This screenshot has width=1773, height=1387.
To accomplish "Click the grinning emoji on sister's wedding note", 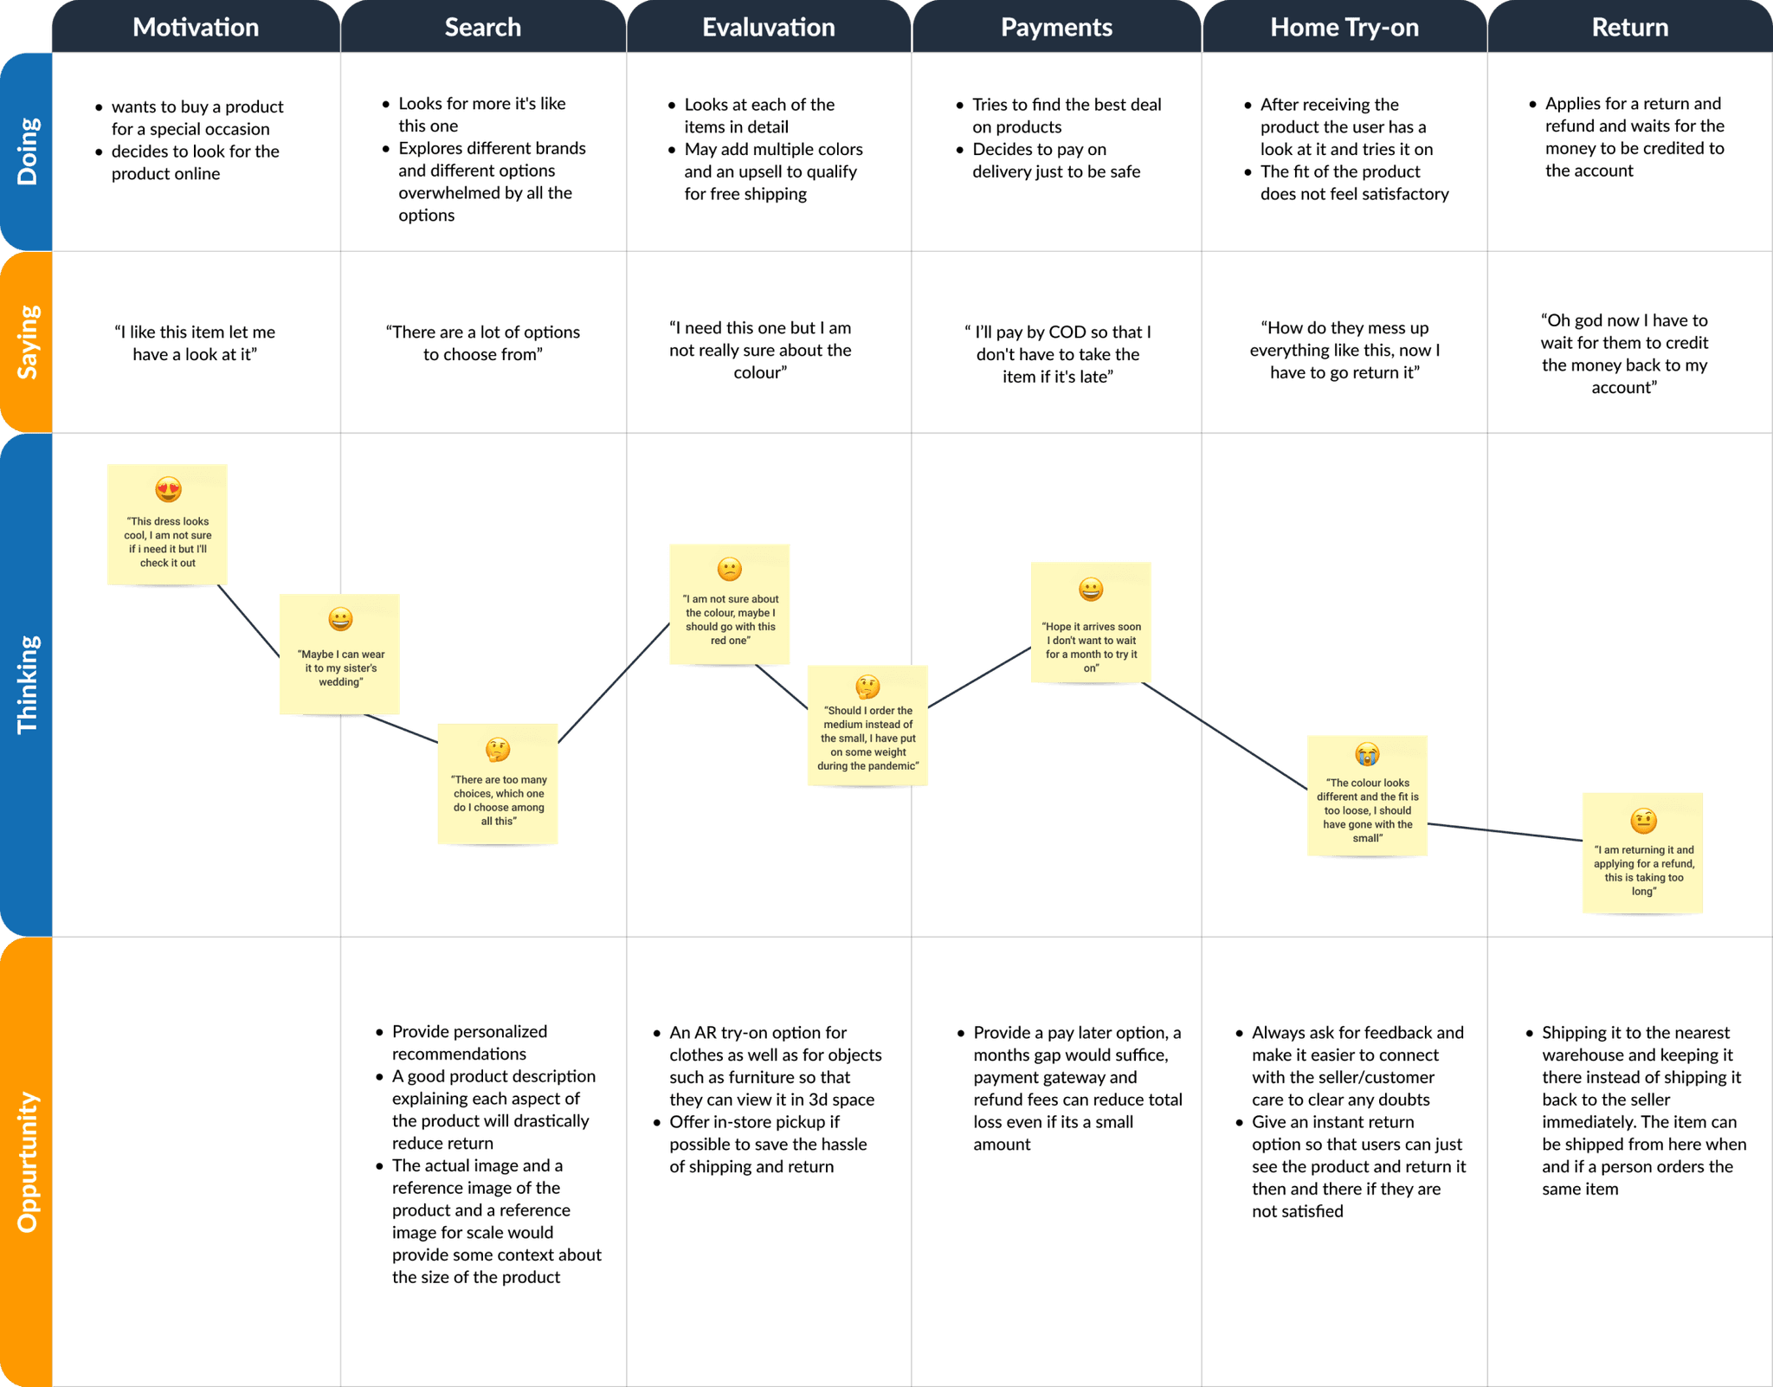I will pyautogui.click(x=340, y=619).
